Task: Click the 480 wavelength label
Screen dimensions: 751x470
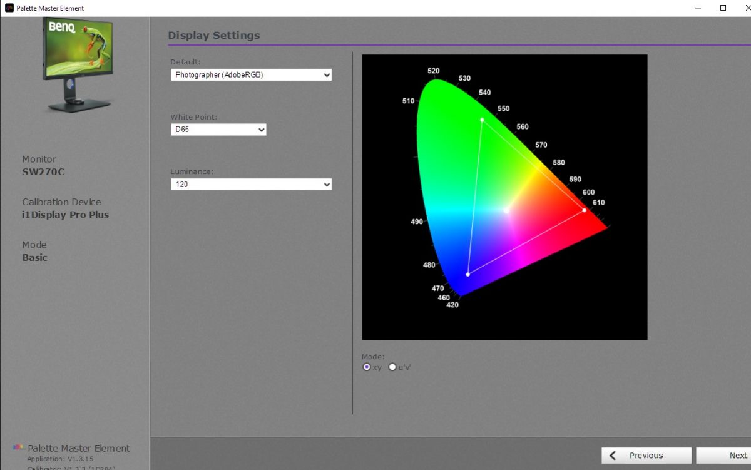Action: click(429, 265)
